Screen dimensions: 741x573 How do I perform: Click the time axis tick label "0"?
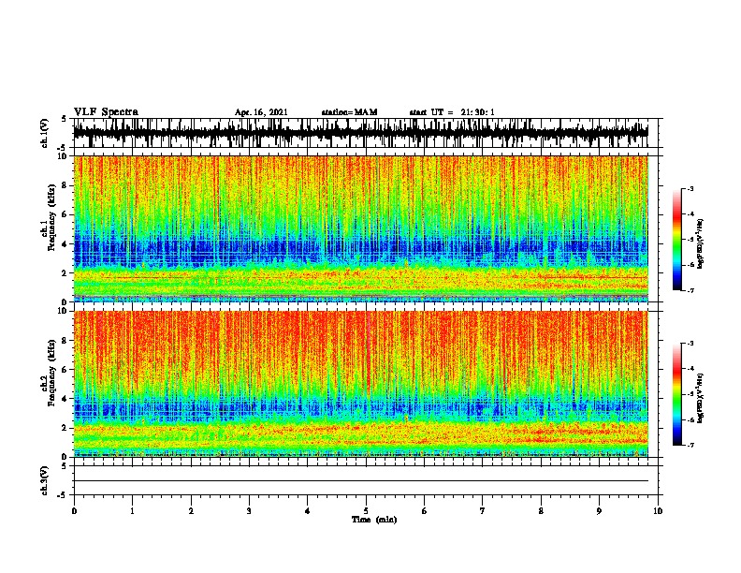[x=74, y=511]
